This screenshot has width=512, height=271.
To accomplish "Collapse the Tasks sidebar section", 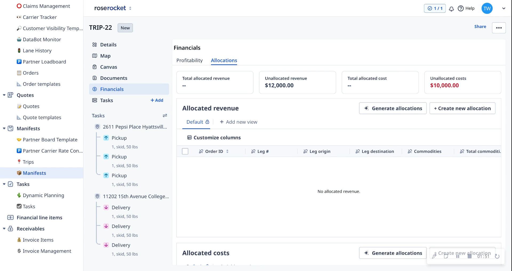I will tap(4, 184).
